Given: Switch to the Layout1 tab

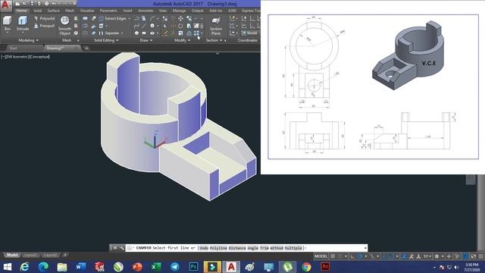Looking at the screenshot, I should [30, 255].
